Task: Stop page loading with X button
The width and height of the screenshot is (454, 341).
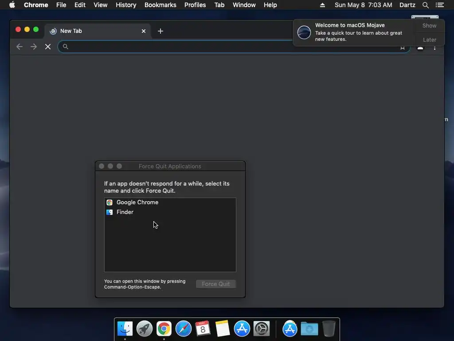Action: point(48,47)
